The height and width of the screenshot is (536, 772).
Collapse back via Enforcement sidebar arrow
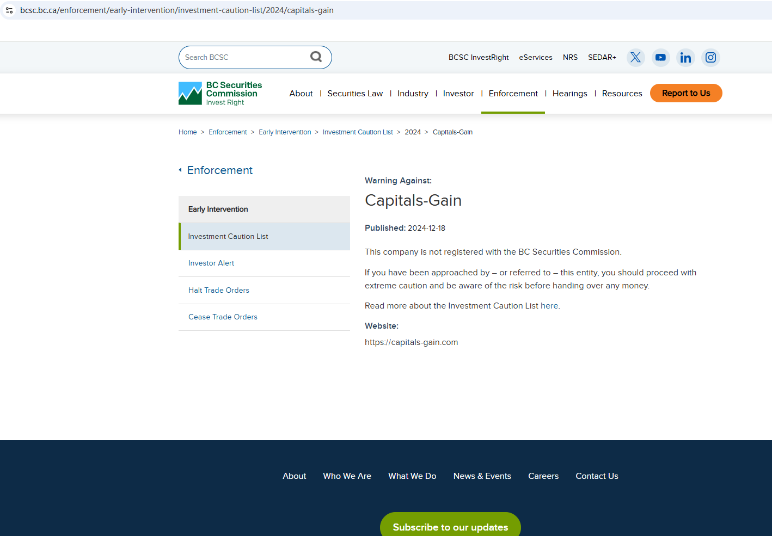(x=180, y=170)
